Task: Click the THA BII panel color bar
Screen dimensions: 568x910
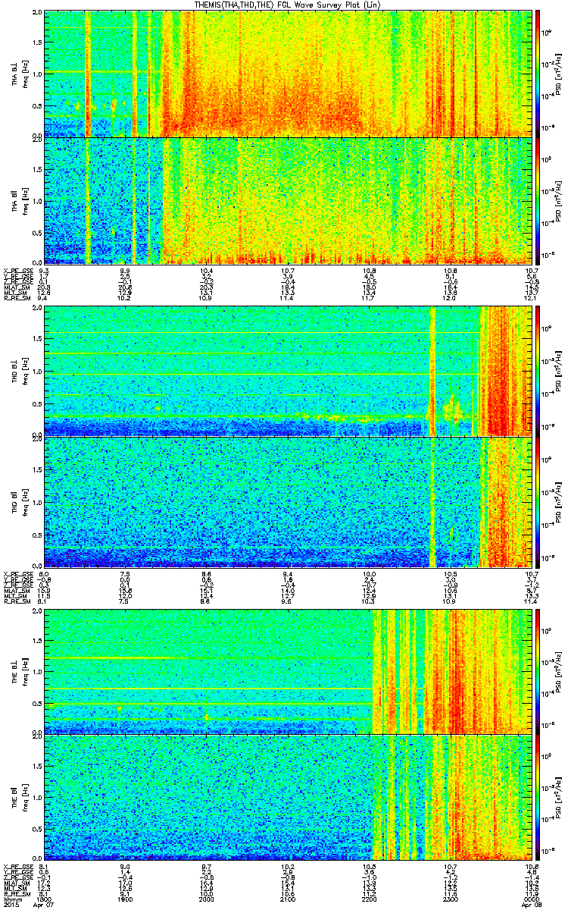Action: tap(538, 200)
